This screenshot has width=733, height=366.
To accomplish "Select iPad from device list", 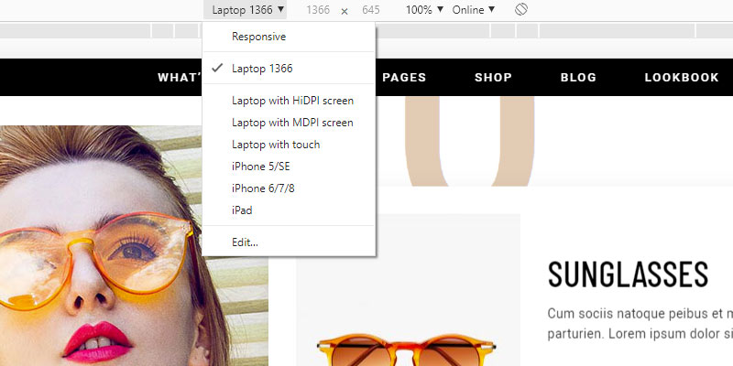I will tap(289, 210).
